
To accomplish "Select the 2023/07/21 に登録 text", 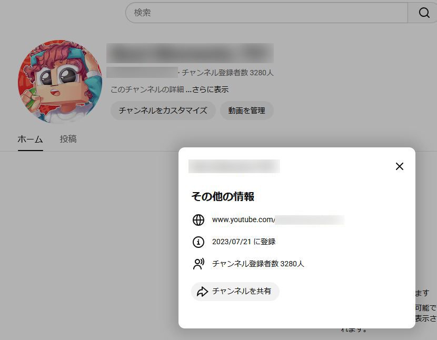I will pos(244,242).
